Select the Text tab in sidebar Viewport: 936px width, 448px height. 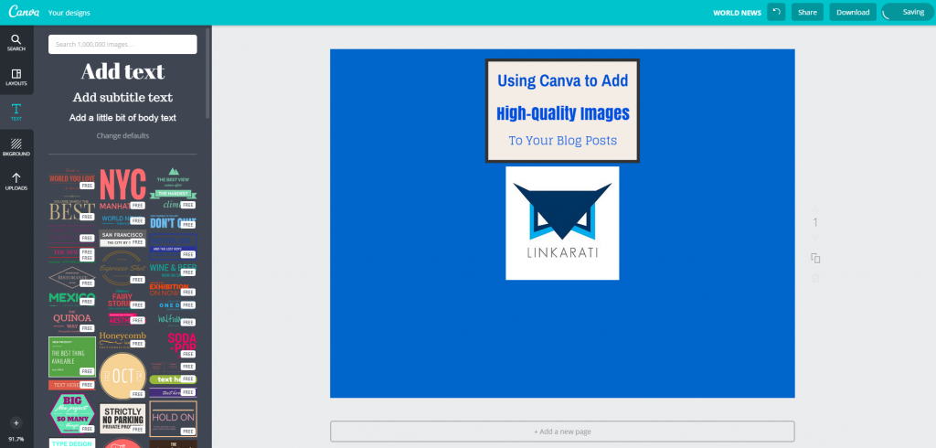point(16,112)
